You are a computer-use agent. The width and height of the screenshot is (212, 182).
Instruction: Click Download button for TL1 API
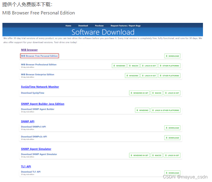172,173
